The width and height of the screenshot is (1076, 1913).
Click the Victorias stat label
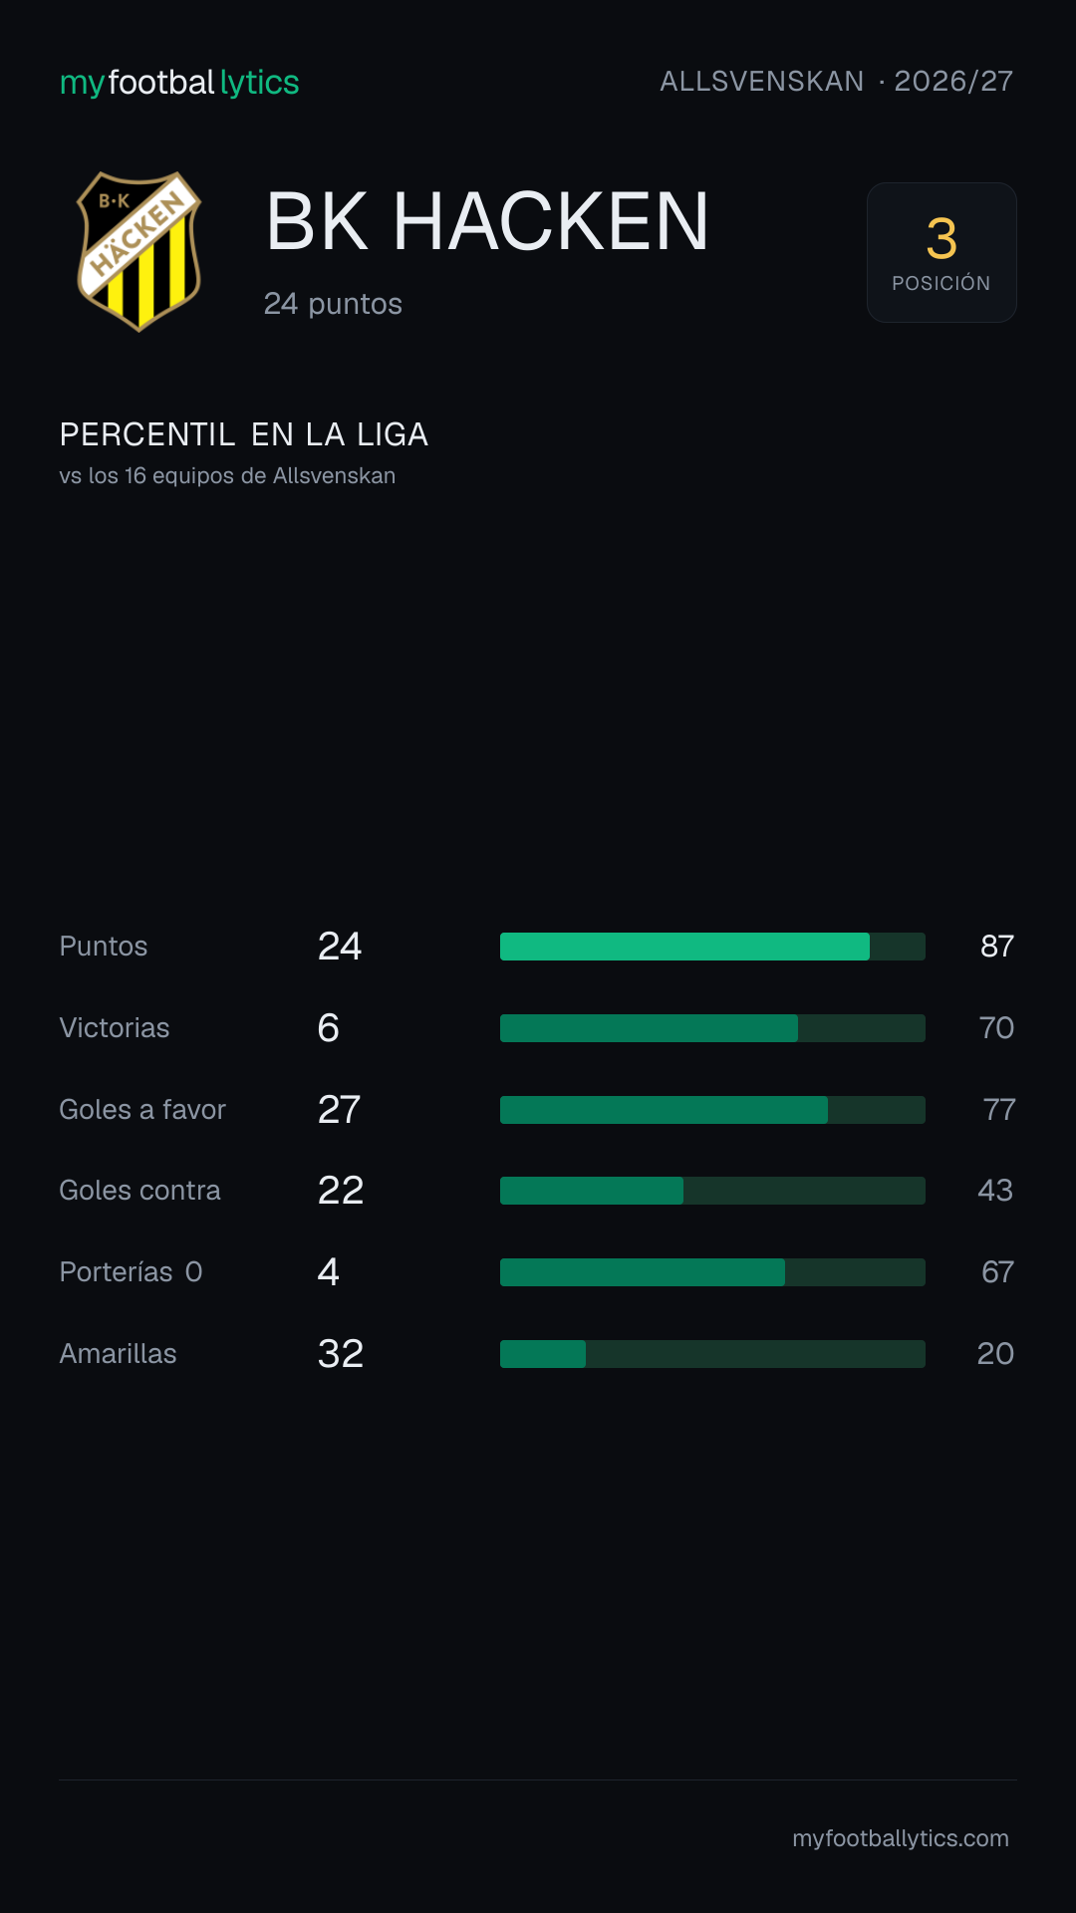click(x=115, y=1028)
